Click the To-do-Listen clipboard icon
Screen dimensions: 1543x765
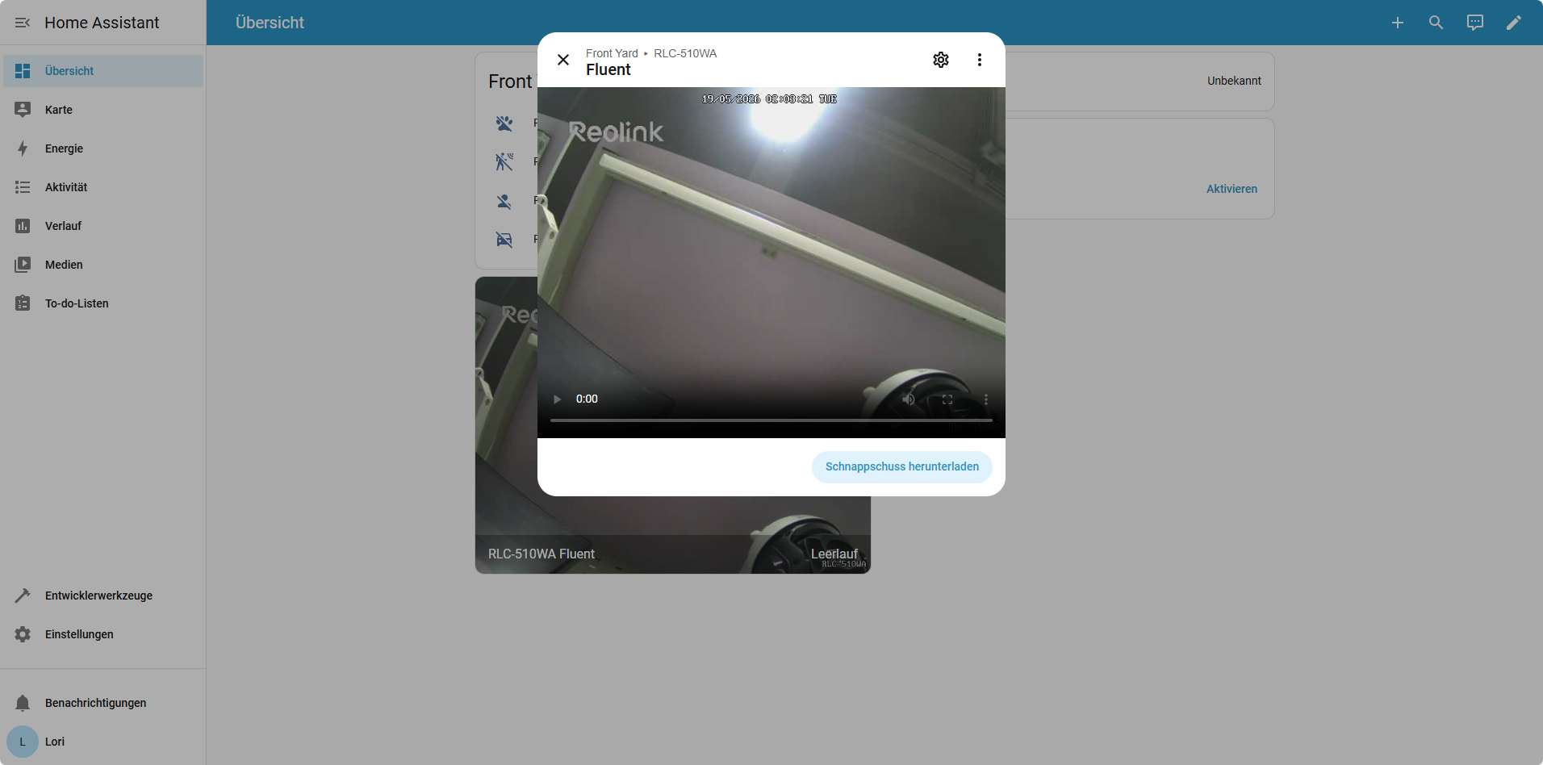coord(23,303)
